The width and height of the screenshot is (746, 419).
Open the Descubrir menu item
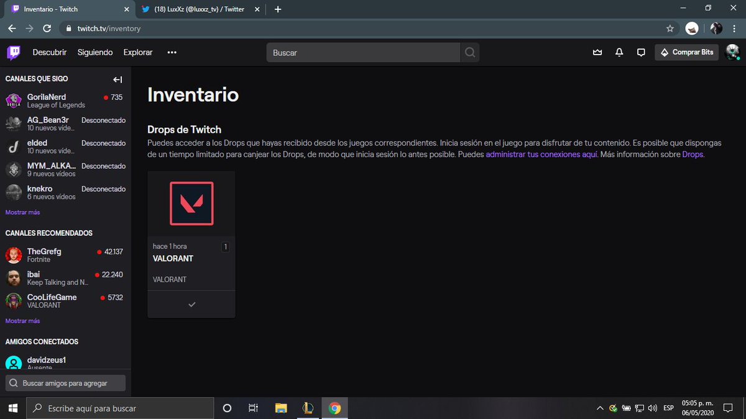coord(50,53)
